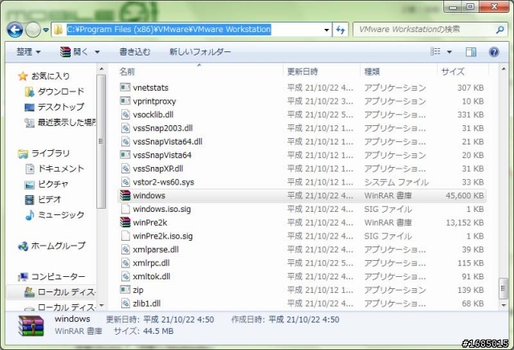This screenshot has width=514, height=350.
Task: Click the WinRAR thumbnail in details pane
Action: (x=31, y=325)
